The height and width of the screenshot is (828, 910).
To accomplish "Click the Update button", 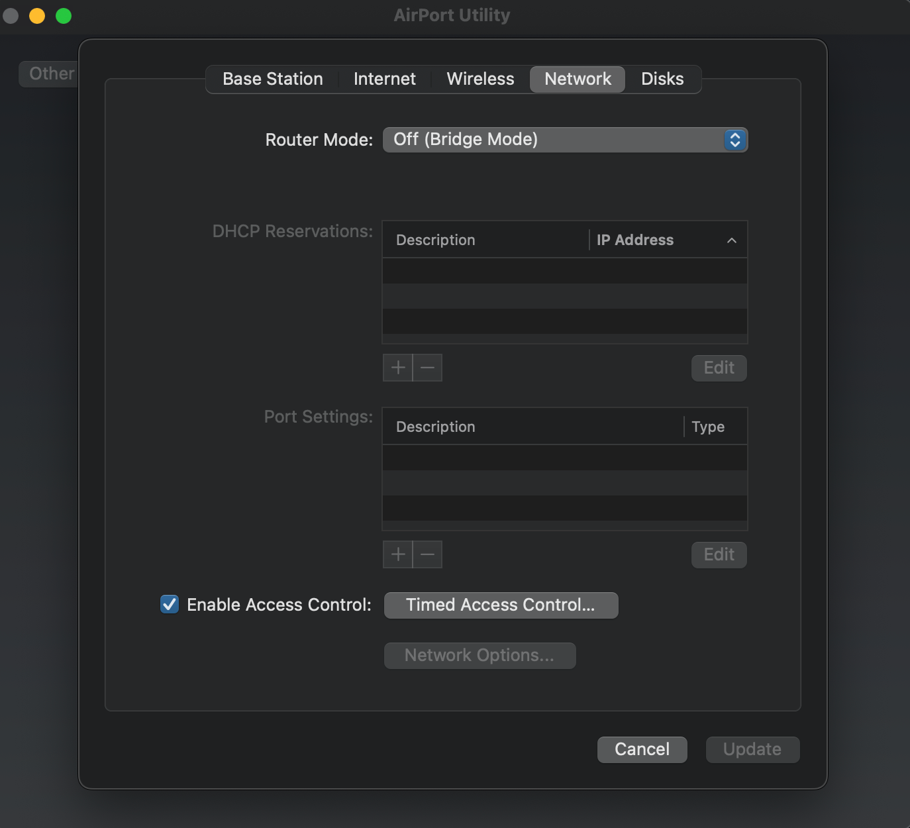I will [752, 749].
